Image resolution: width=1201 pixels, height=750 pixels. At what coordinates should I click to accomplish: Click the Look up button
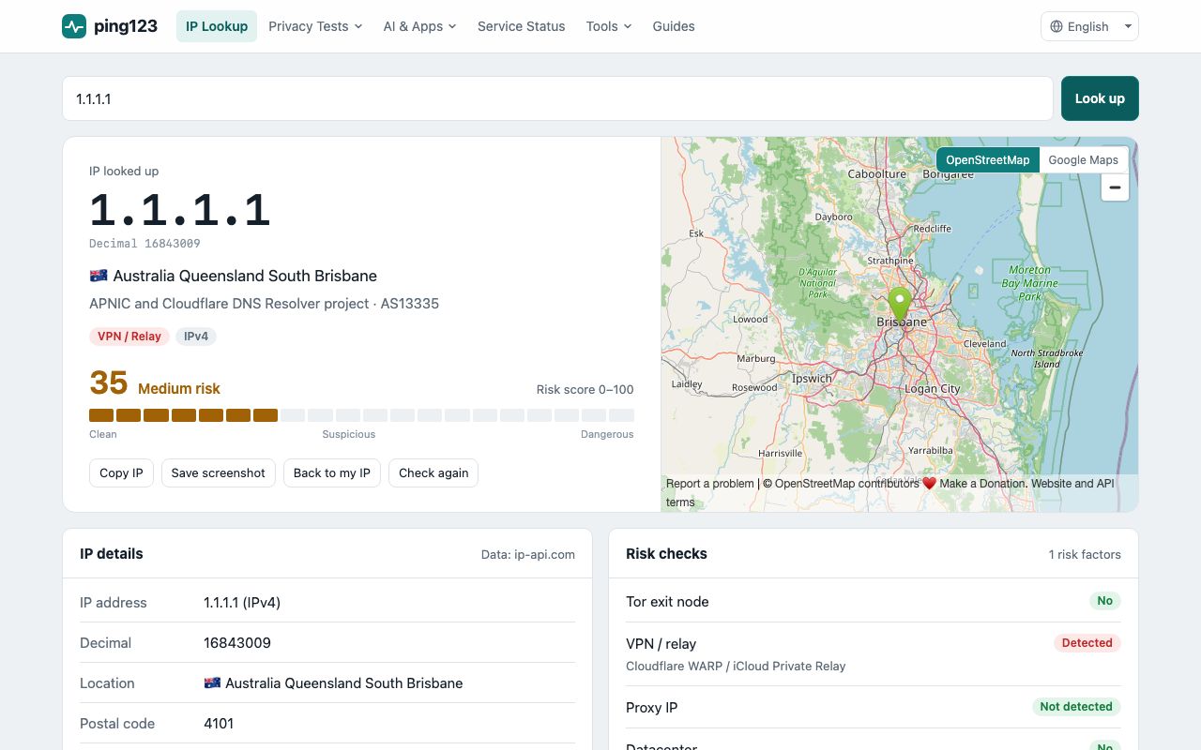pyautogui.click(x=1100, y=98)
